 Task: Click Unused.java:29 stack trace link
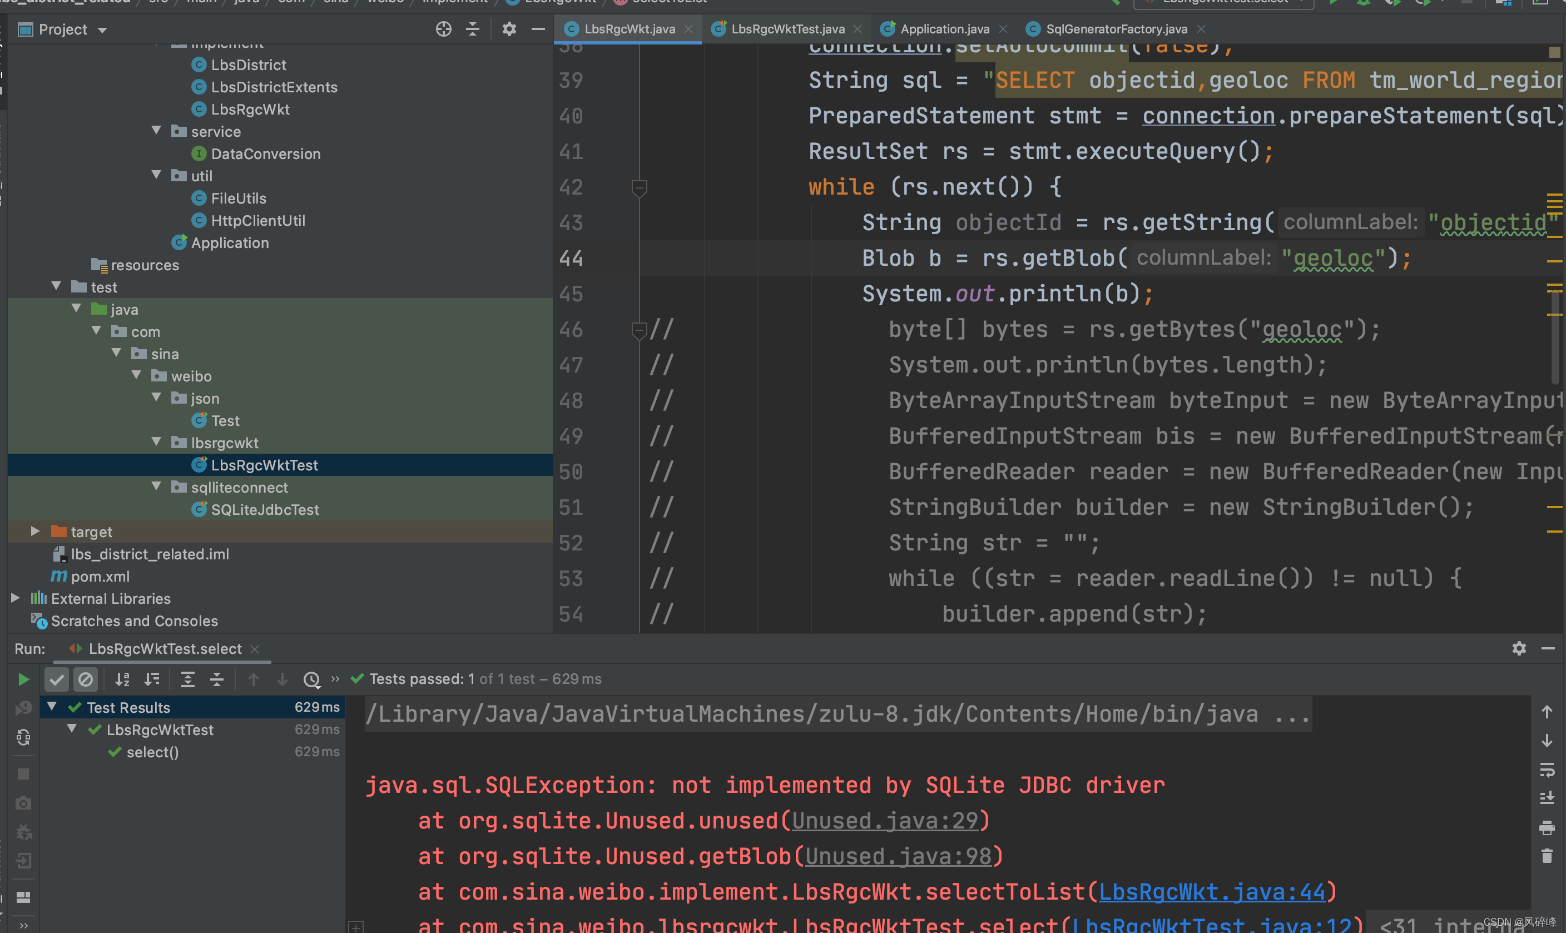[885, 821]
